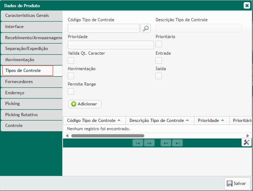Close the Dados do Produto dialog
The width and height of the screenshot is (253, 191).
pyautogui.click(x=247, y=5)
